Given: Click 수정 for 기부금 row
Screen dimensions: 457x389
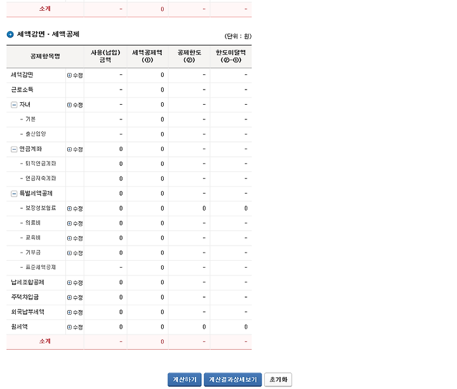Looking at the screenshot, I should click(x=75, y=253).
